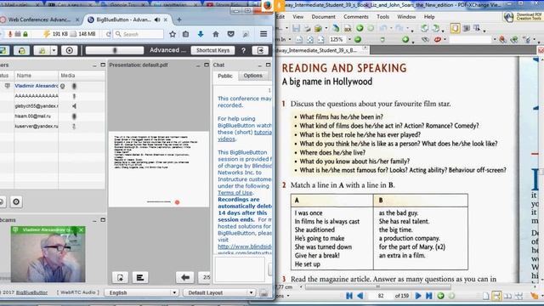Screen dimensions: 544x306
Task: Open a new Firefox tab with plus
Action: (x=179, y=20)
